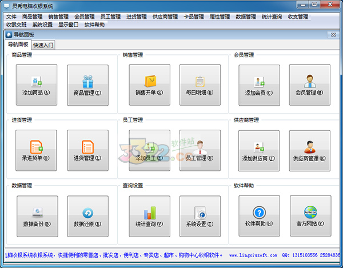Open the 属性管理 menu
Image resolution: width=343 pixels, height=268 pixels.
pyautogui.click(x=220, y=17)
